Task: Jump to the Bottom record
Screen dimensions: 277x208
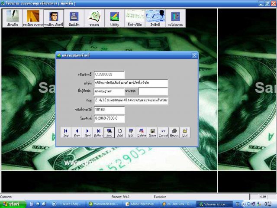Action: [98, 133]
